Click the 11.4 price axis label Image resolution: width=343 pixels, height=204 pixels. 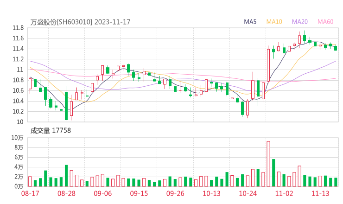tap(18, 49)
